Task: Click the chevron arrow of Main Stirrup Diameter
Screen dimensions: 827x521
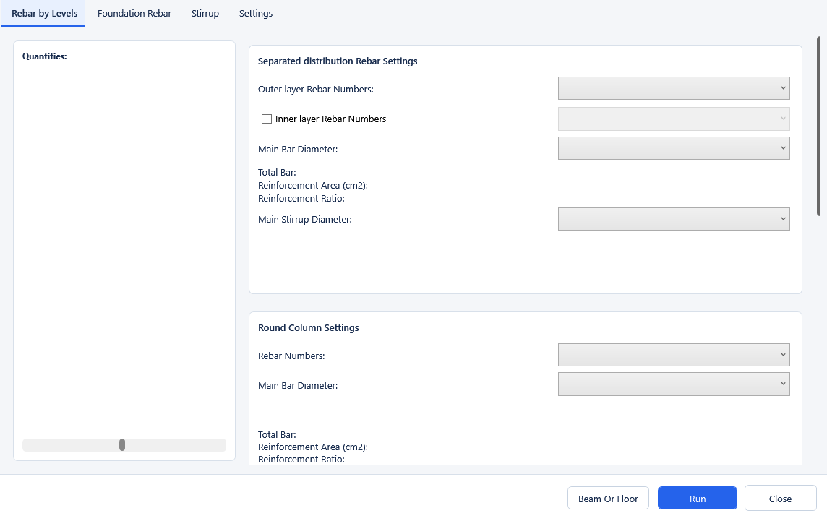Action: [x=783, y=219]
